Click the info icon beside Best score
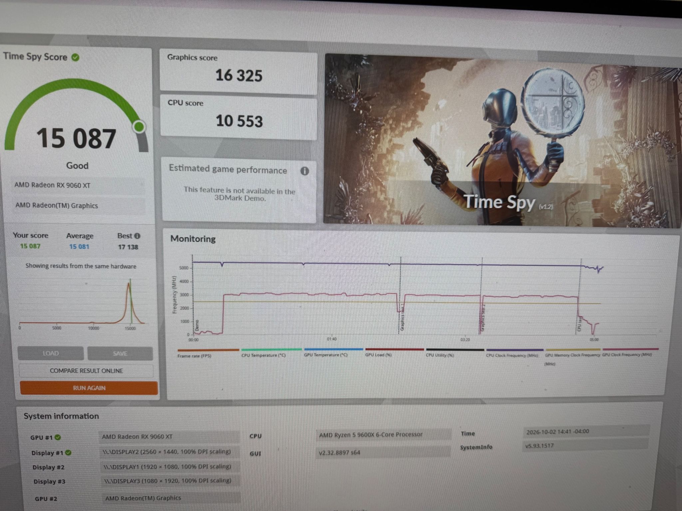This screenshot has height=511, width=682. pos(137,236)
